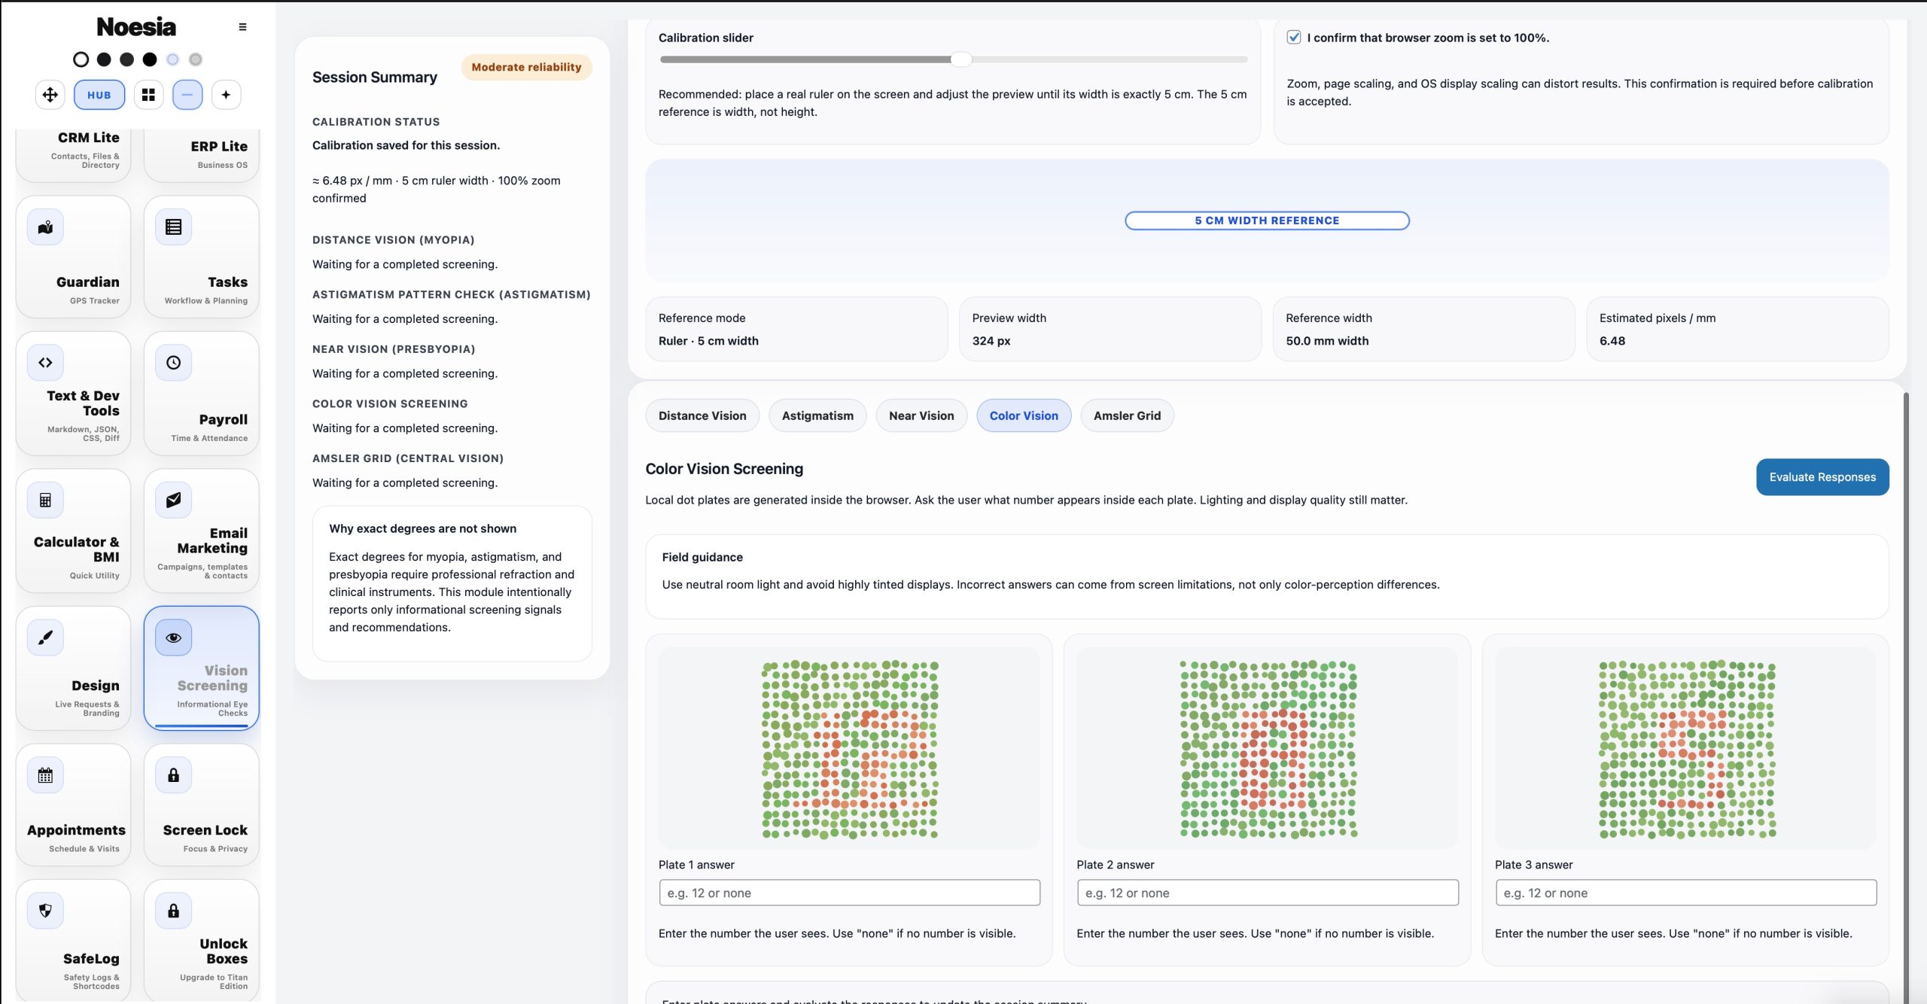Switch to the Amsler Grid tab
Viewport: 1927px width, 1004px height.
tap(1127, 415)
